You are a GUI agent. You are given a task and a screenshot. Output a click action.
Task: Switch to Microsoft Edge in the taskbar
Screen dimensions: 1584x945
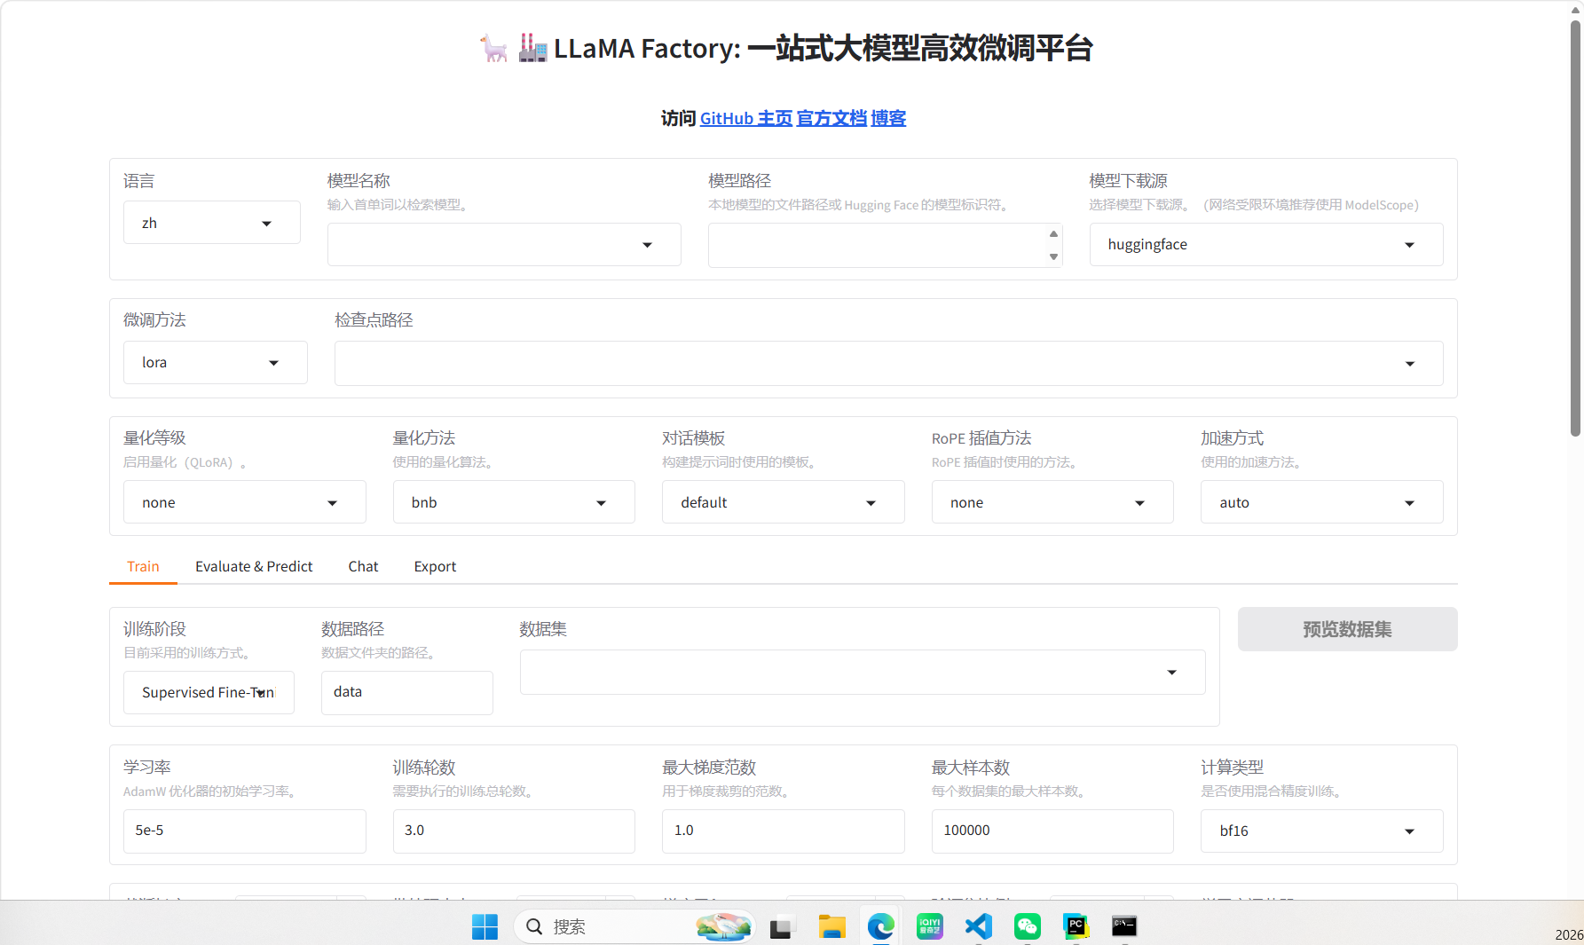(x=880, y=926)
